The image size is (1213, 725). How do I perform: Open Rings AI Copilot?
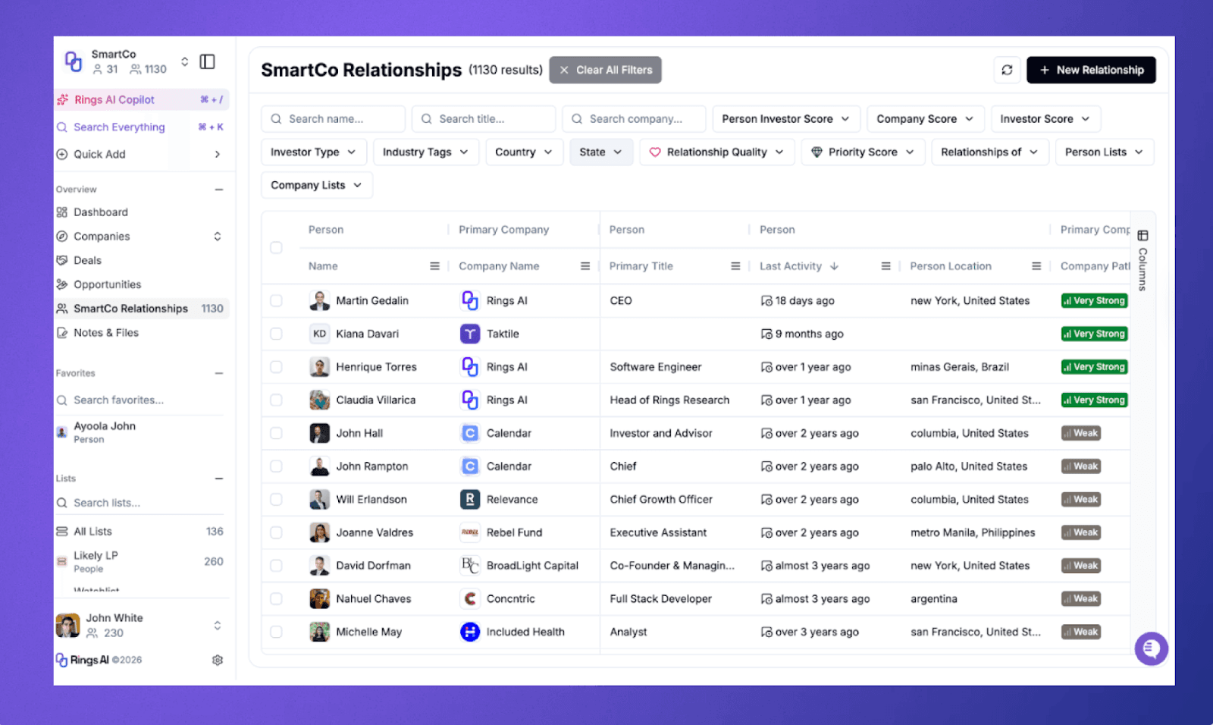pos(142,99)
